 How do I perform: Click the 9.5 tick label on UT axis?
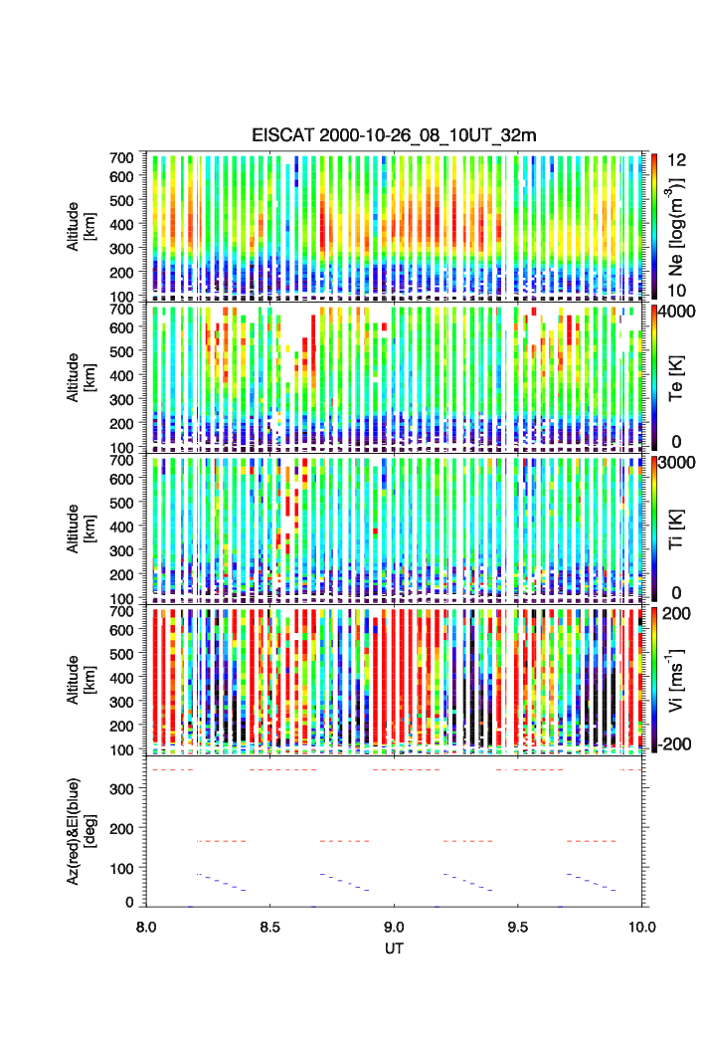point(519,926)
